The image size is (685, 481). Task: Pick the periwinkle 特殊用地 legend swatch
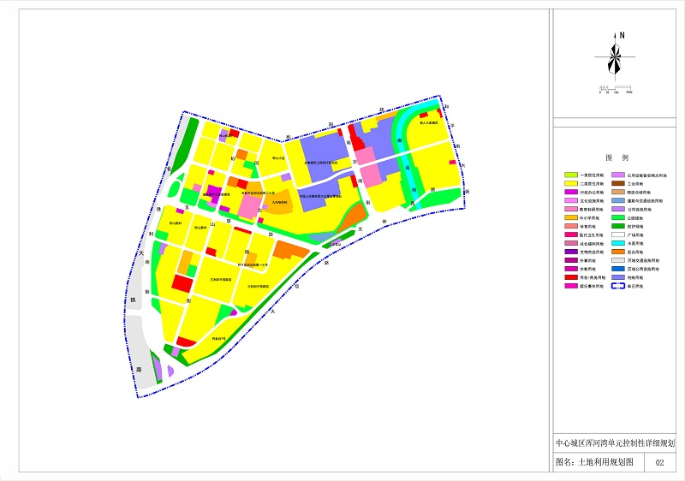coord(618,277)
